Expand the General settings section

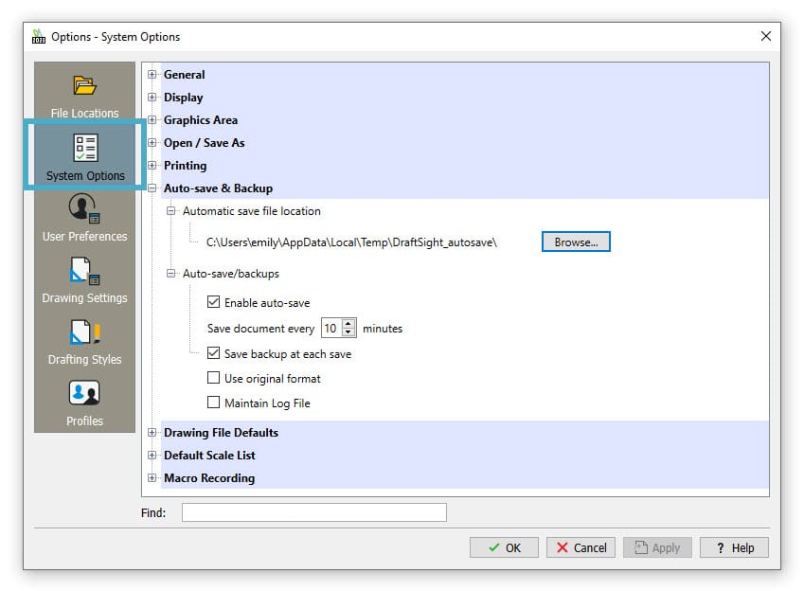[152, 74]
